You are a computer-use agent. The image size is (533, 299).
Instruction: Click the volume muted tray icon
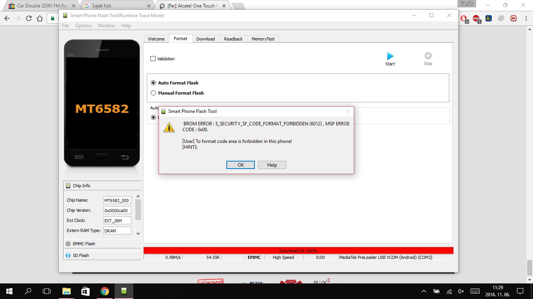(461, 291)
